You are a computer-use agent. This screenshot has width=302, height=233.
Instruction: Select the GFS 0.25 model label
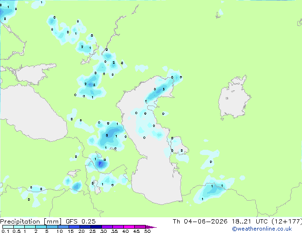tap(81, 222)
